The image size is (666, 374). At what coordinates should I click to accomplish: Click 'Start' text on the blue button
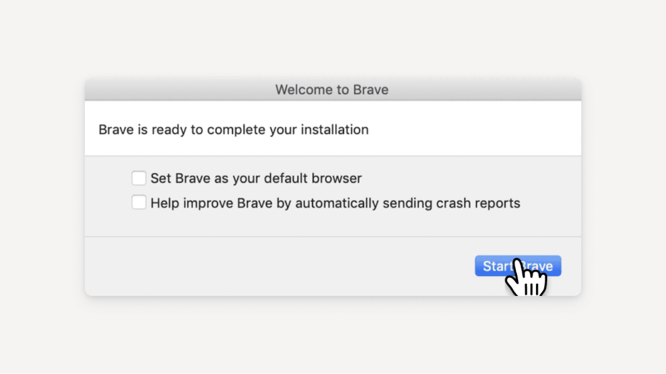(496, 266)
